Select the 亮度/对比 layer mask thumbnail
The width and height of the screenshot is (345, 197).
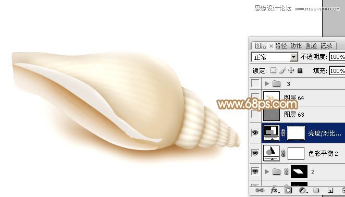[296, 133]
